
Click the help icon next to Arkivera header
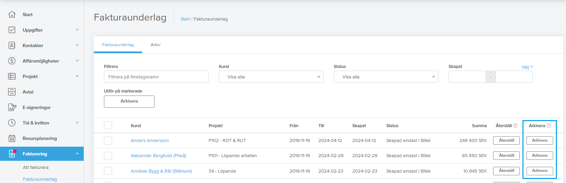548,125
